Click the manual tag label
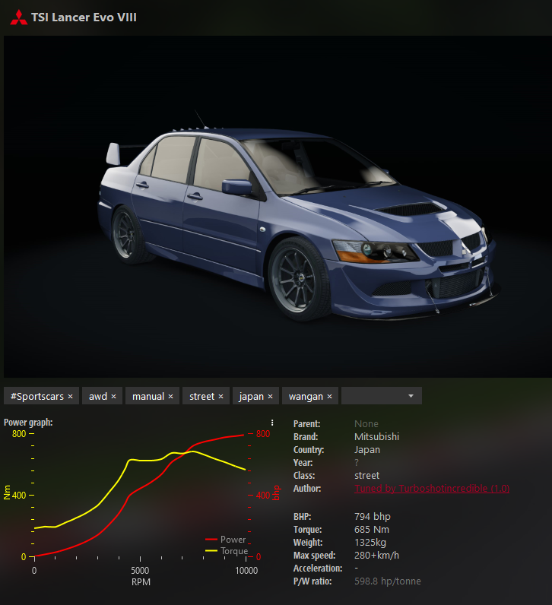Screen dimensions: 552x605 click(148, 396)
